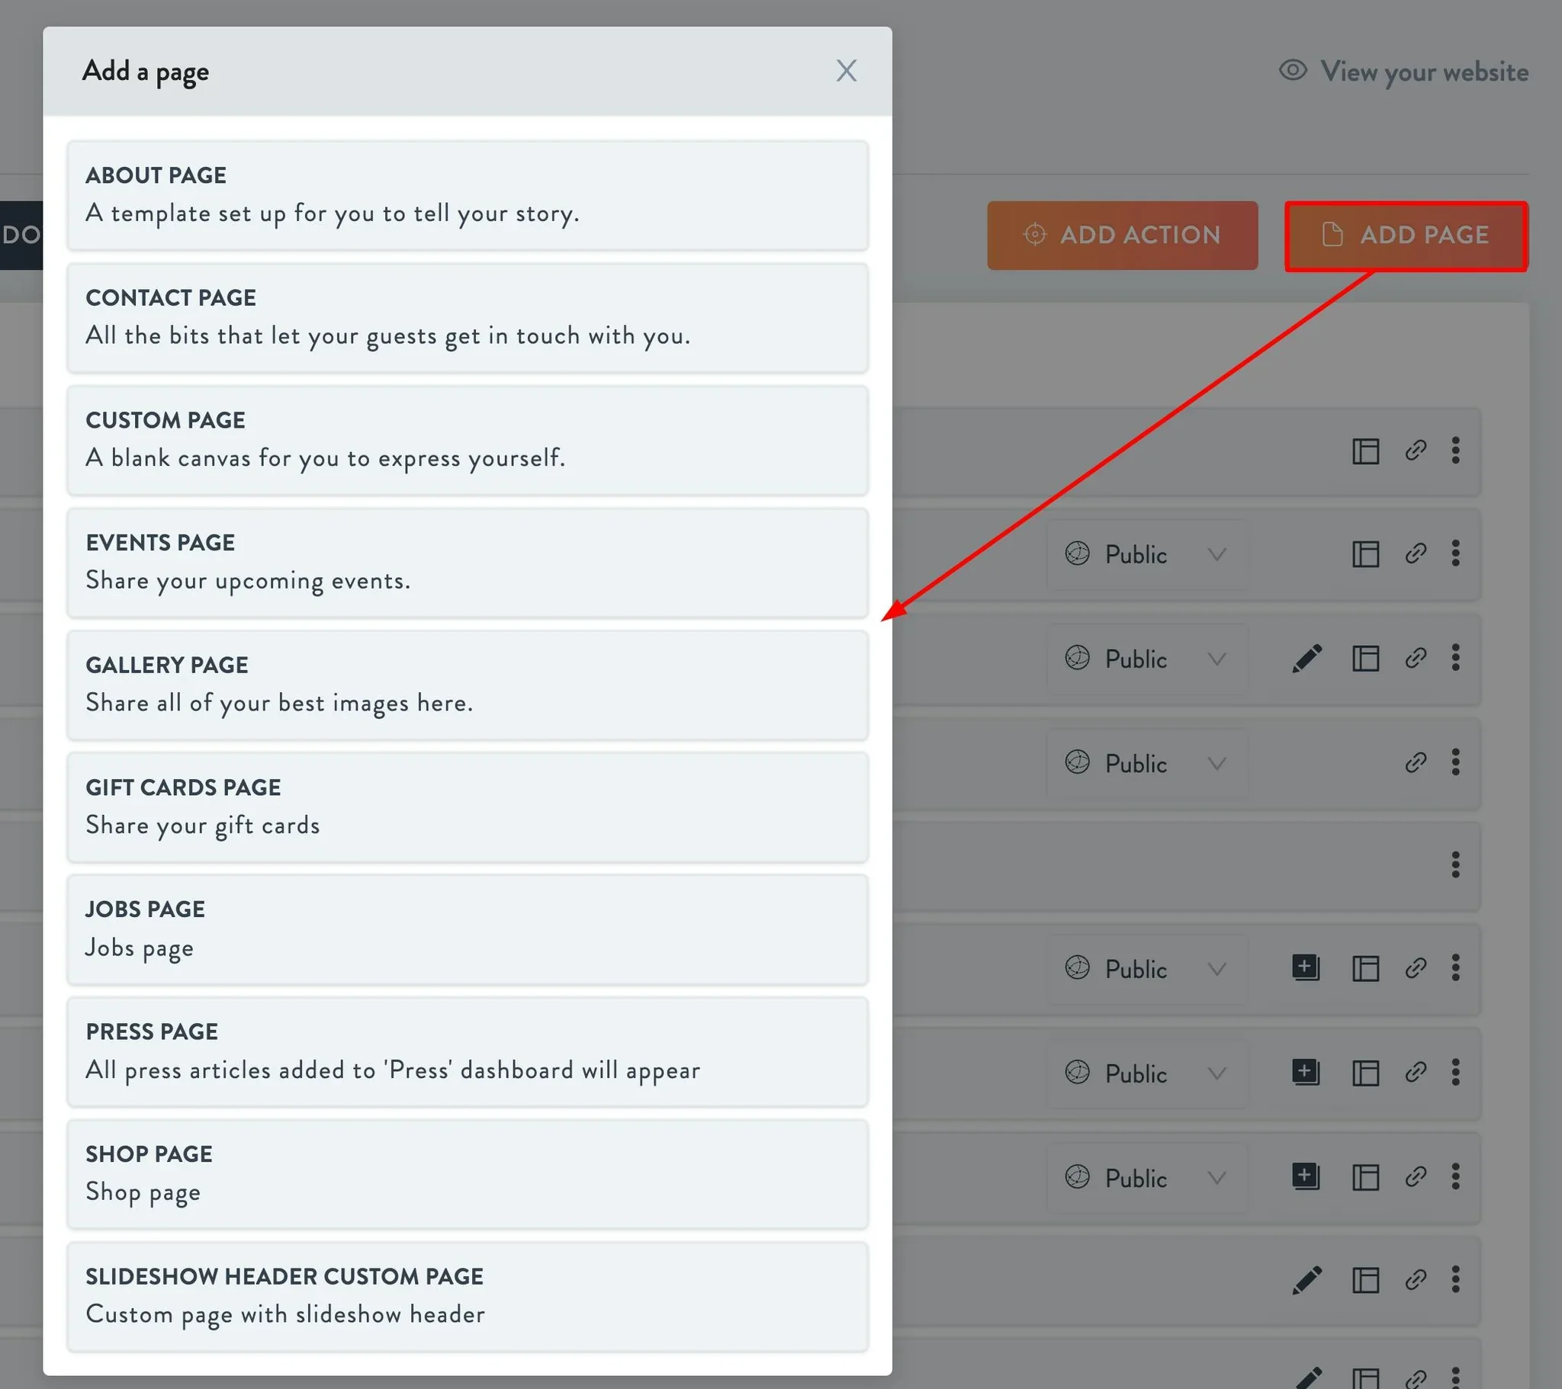Open kebab menu in row showing only a kebab
The height and width of the screenshot is (1389, 1562).
pyautogui.click(x=1456, y=865)
